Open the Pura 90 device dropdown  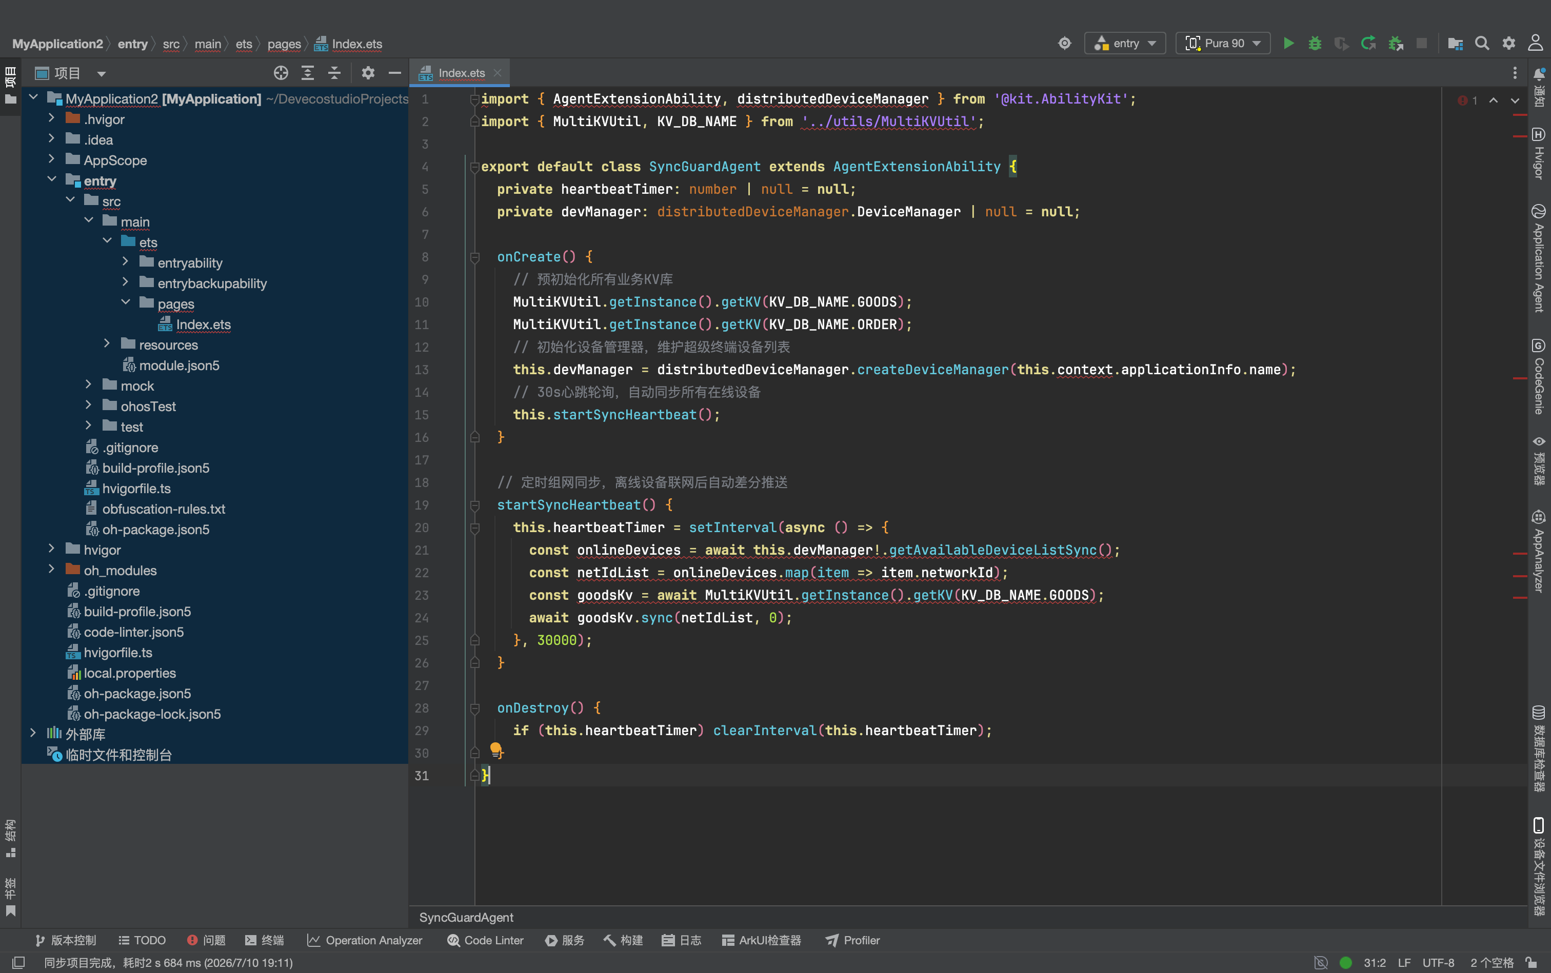pos(1223,43)
